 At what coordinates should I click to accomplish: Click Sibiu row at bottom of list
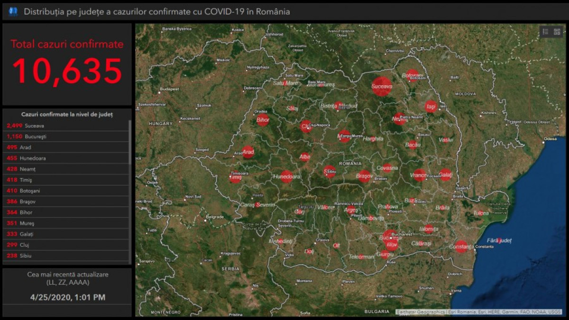tap(66, 256)
